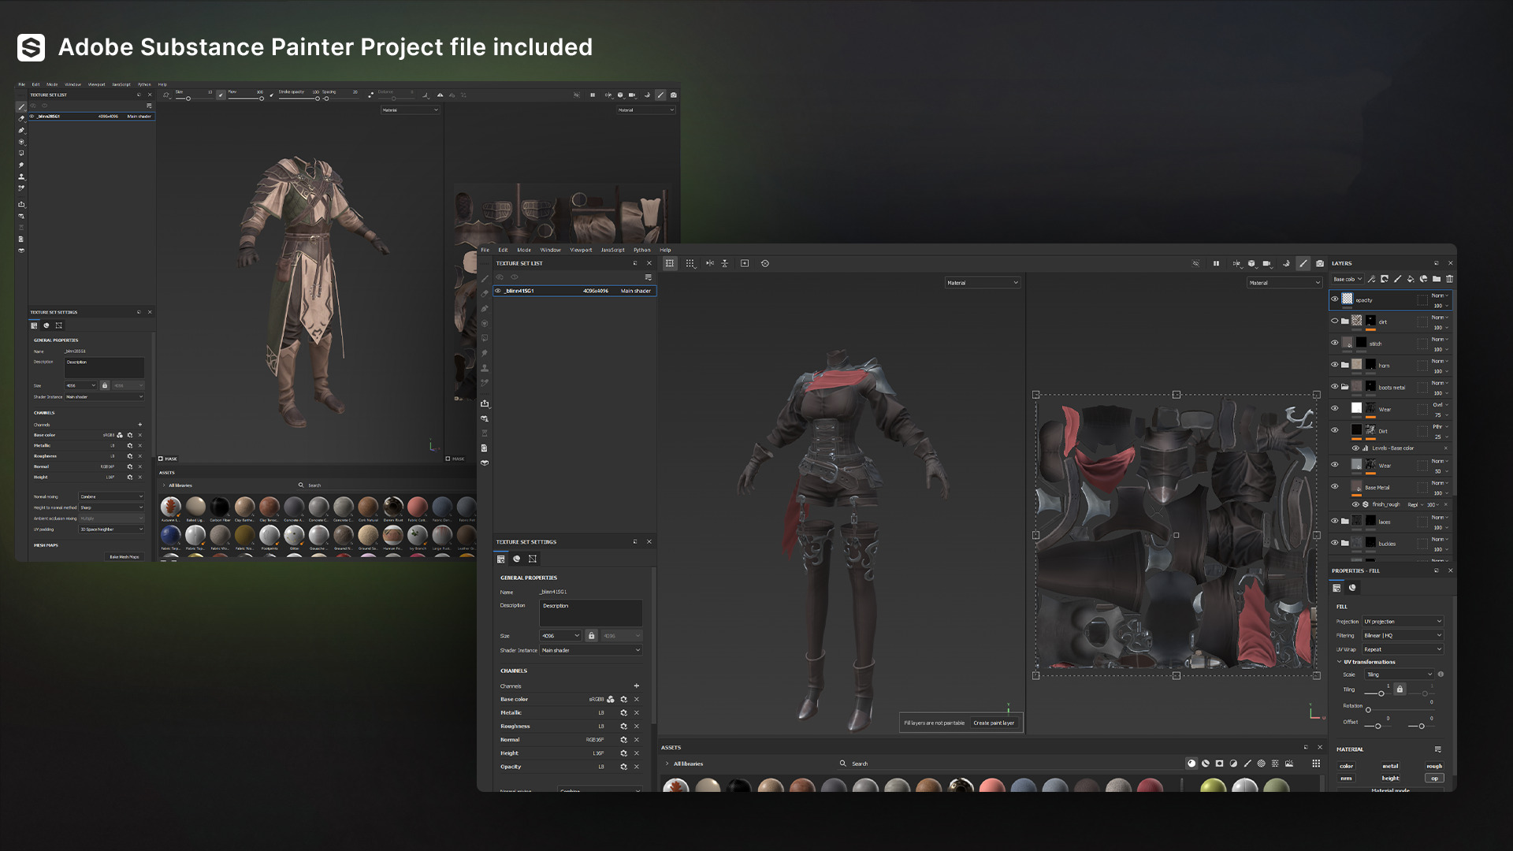Add paint layer brush icon in Layers
The width and height of the screenshot is (1513, 851).
(x=1397, y=279)
